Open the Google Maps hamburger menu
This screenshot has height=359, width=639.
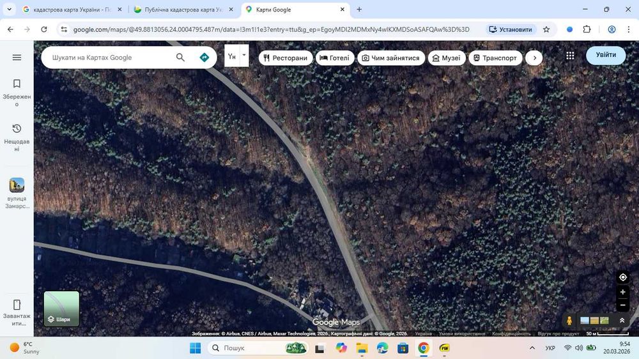pos(17,57)
